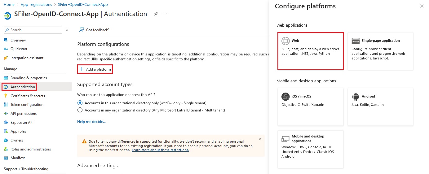This screenshot has width=429, height=174.
Task: Go to App registrations breadcrumb
Action: click(x=36, y=5)
